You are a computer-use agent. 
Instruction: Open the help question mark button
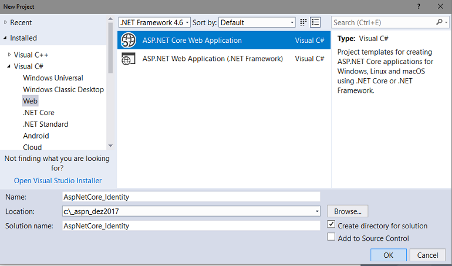click(419, 6)
